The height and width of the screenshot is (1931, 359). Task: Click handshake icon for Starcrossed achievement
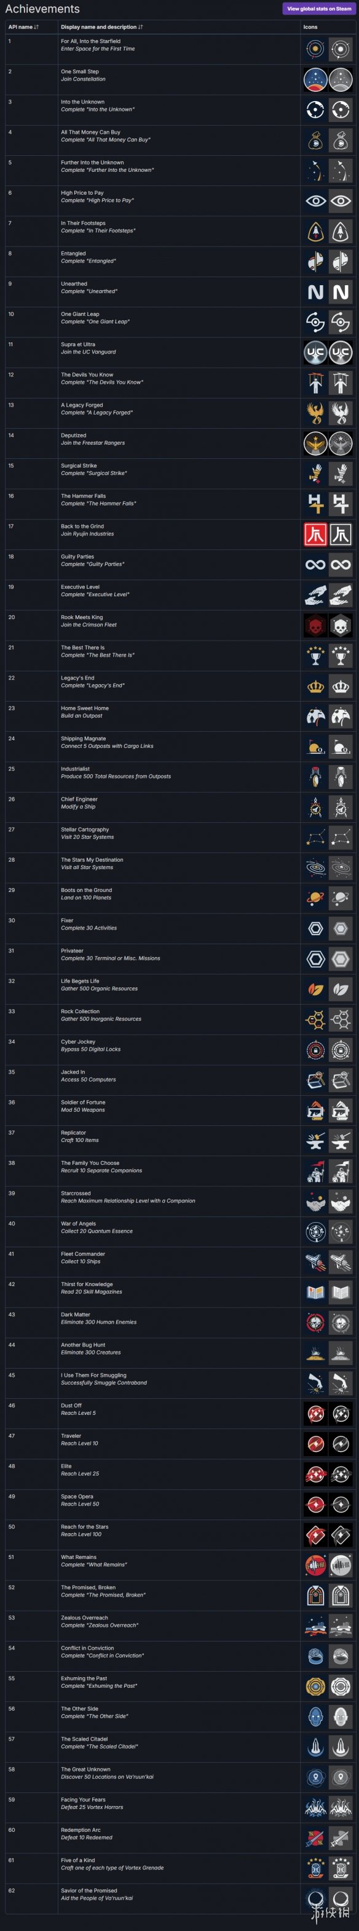tap(315, 1202)
